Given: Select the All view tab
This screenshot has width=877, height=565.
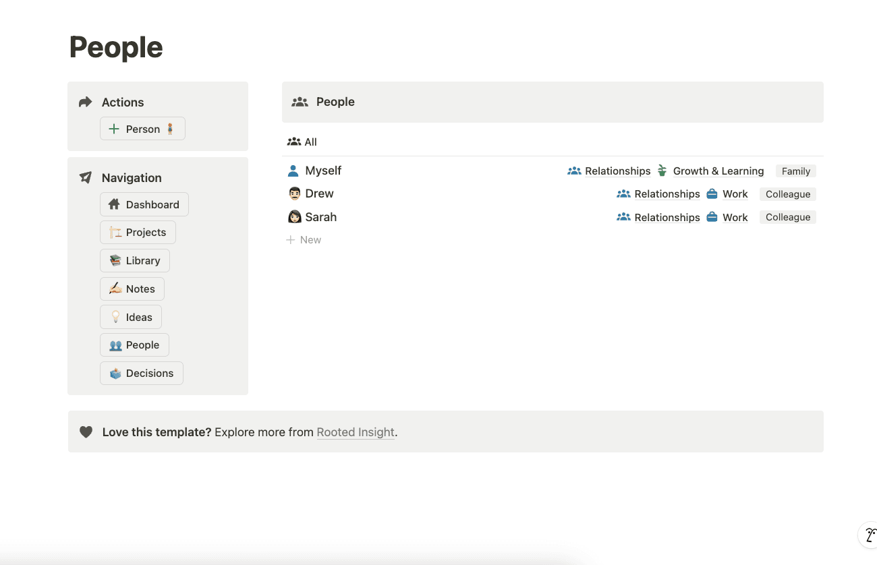Looking at the screenshot, I should (x=302, y=142).
